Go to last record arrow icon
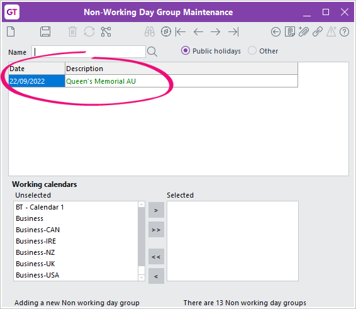 [233, 32]
